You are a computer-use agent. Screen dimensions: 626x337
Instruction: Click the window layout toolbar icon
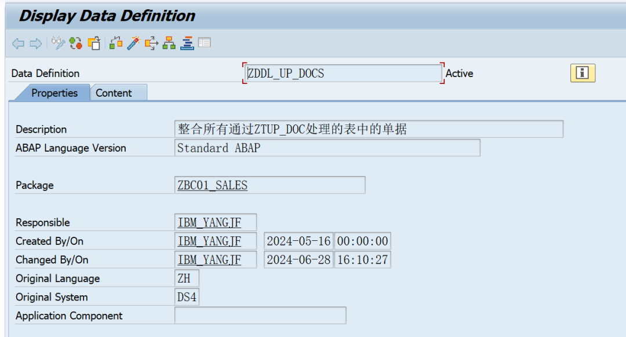205,42
